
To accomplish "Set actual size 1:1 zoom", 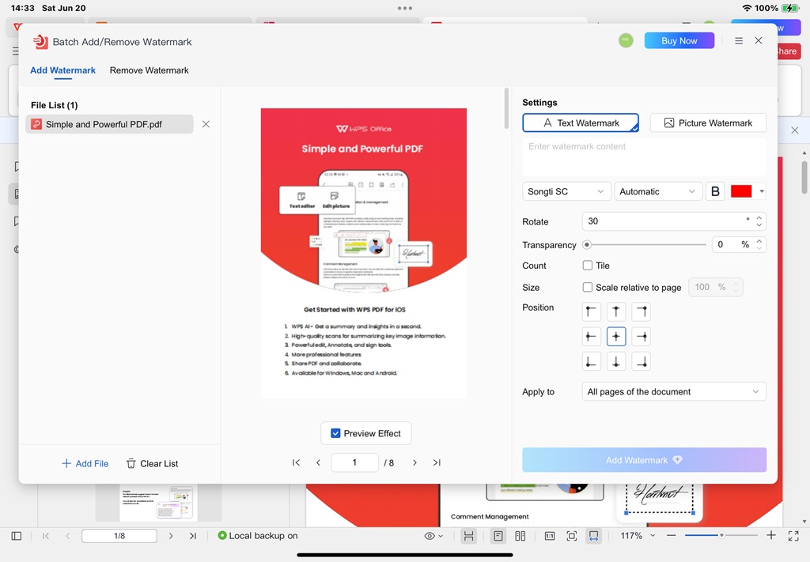I will pyautogui.click(x=550, y=536).
